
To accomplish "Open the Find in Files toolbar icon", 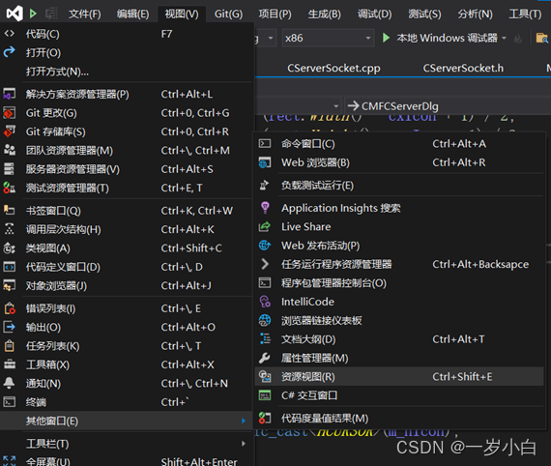I will 541,38.
